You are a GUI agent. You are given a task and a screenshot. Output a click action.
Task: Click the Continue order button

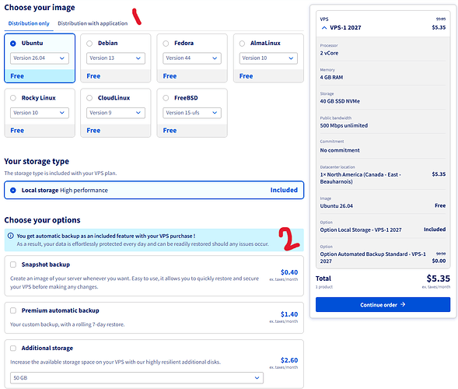point(383,304)
